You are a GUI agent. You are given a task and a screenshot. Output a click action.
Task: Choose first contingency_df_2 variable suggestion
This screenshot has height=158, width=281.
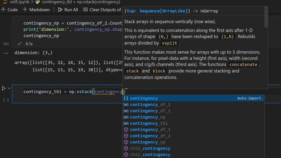[x=194, y=104]
